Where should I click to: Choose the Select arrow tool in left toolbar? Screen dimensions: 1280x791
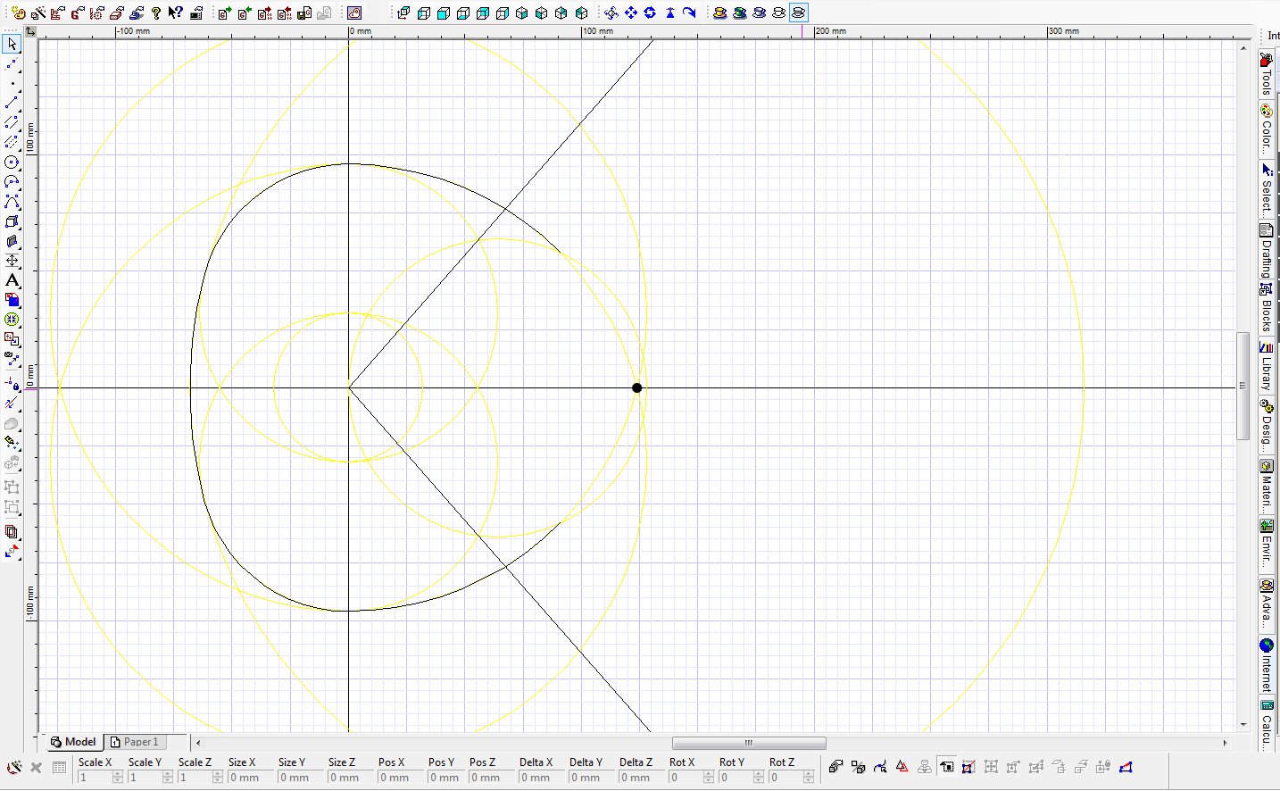[x=12, y=44]
